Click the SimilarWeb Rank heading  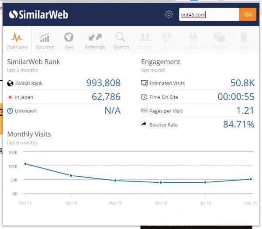coord(34,62)
